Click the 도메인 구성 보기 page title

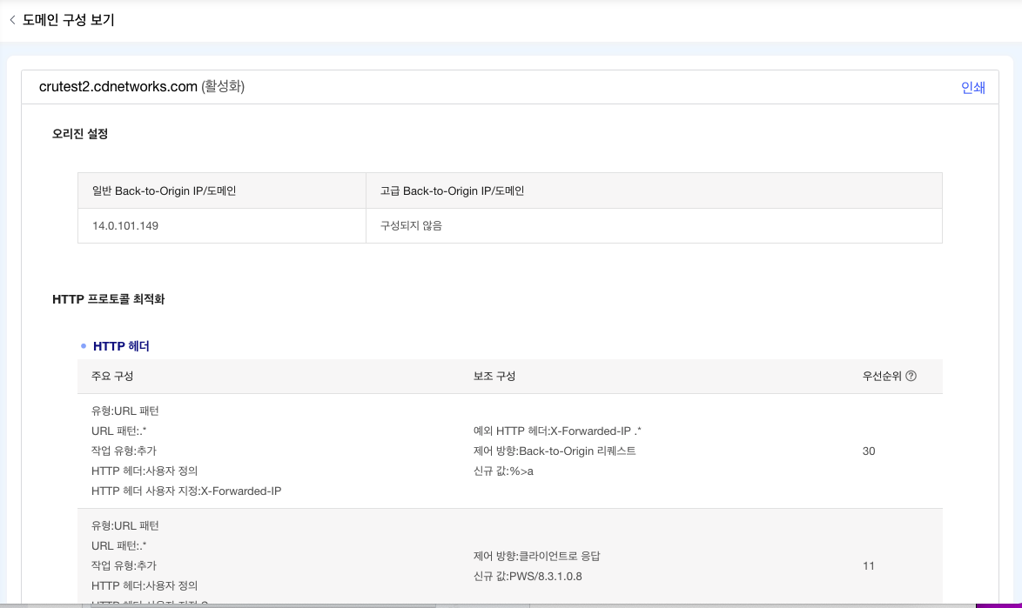[x=69, y=20]
